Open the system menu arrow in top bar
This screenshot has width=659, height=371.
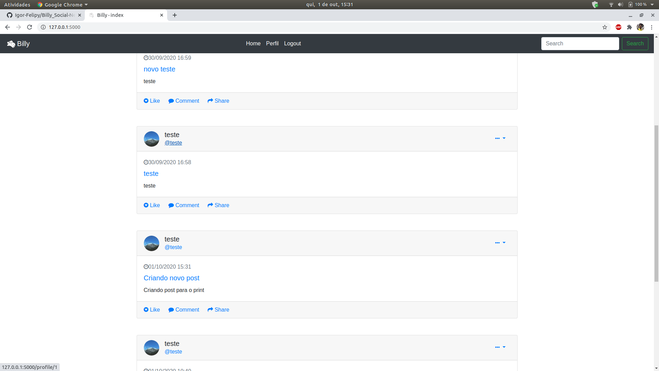pos(652,4)
